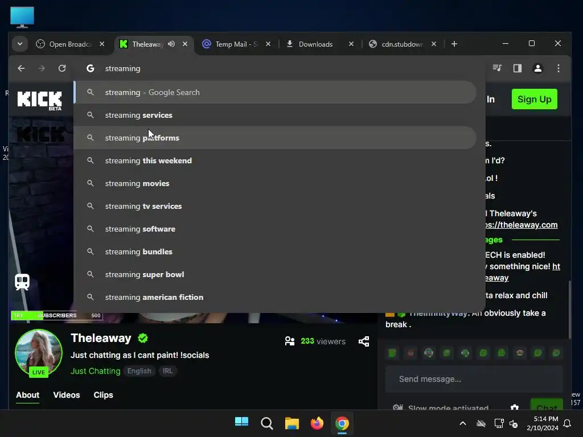
Task: Open File Explorer from the taskbar
Action: [x=292, y=423]
